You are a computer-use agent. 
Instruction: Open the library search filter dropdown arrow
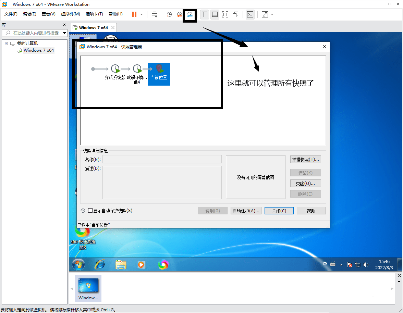[x=64, y=33]
